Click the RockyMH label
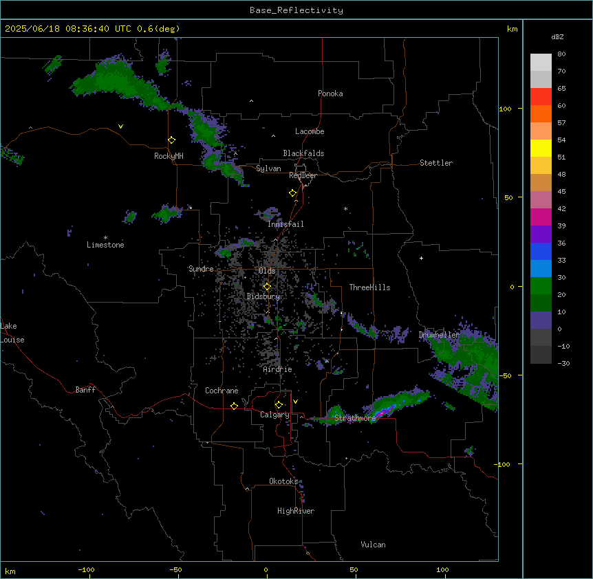 pyautogui.click(x=169, y=156)
